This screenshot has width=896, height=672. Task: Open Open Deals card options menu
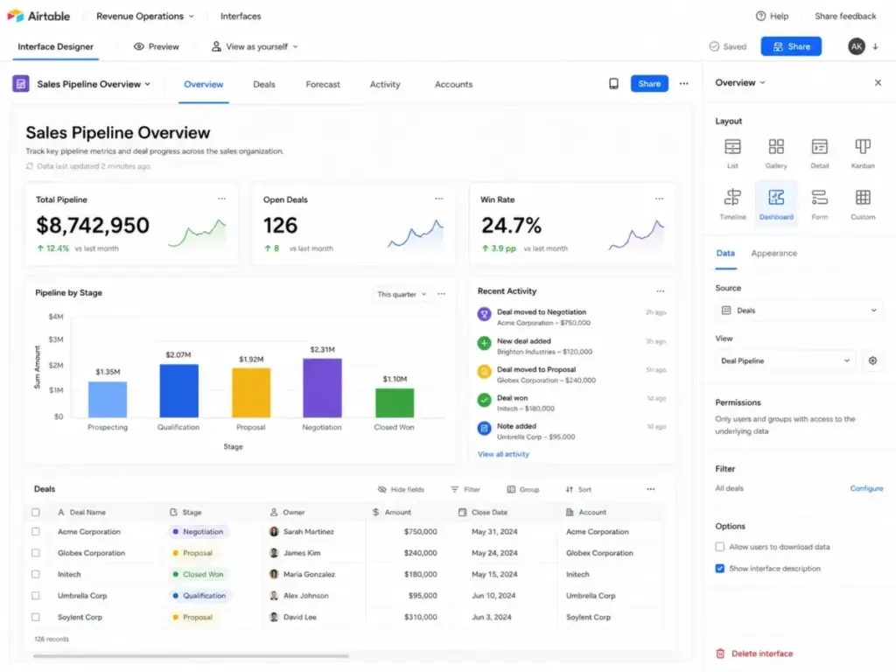439,199
